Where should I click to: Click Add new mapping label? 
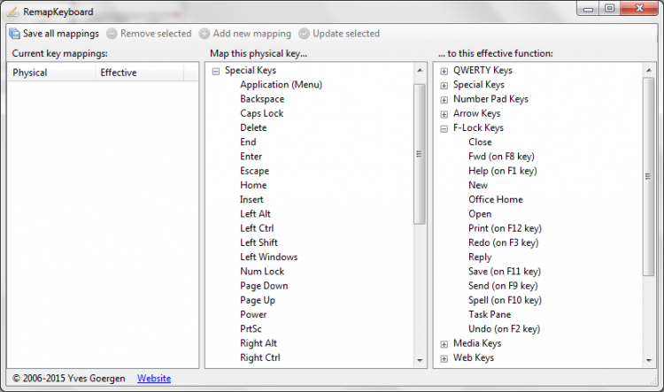(x=252, y=34)
